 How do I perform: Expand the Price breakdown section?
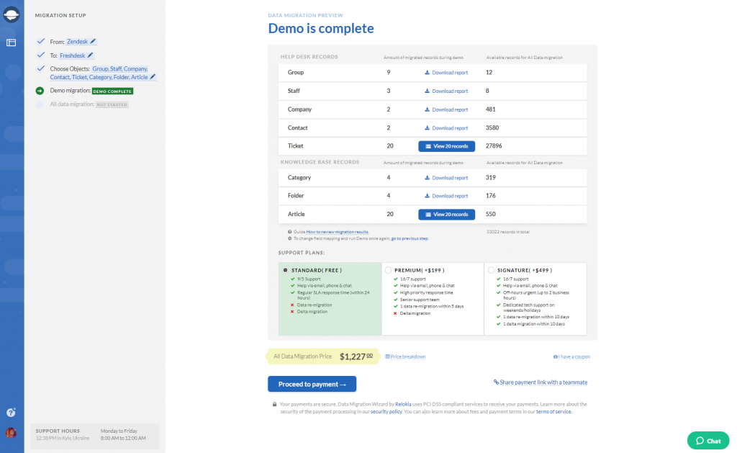[x=407, y=356]
